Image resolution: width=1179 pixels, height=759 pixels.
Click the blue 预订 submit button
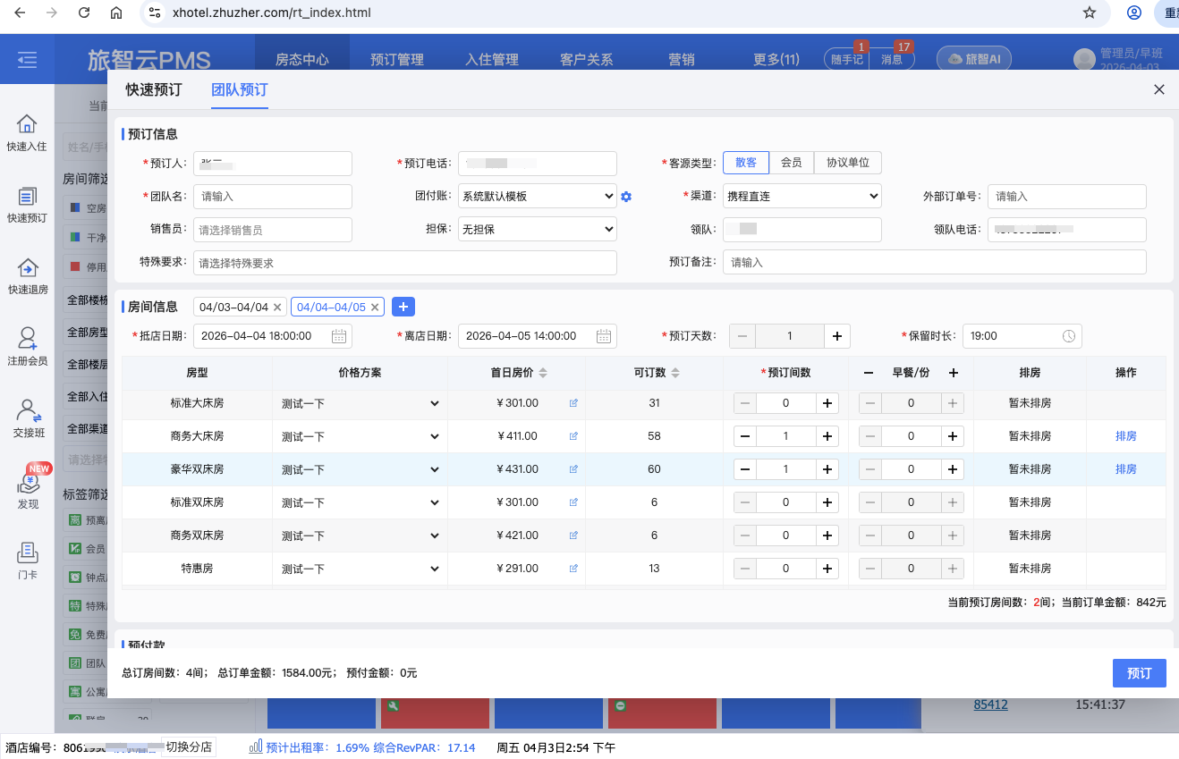point(1139,673)
